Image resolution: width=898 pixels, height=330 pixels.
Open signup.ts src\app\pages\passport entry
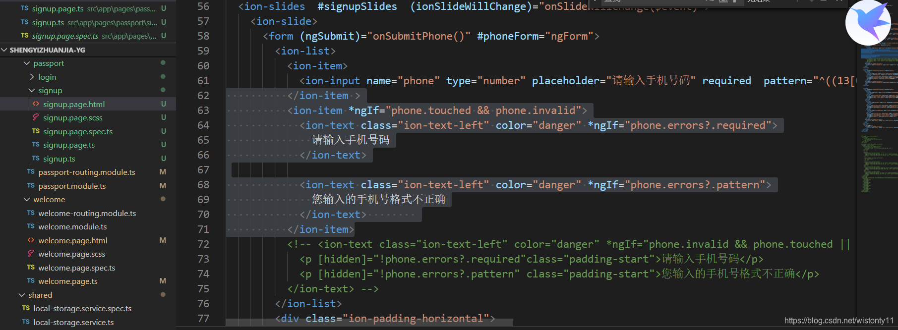point(88,22)
